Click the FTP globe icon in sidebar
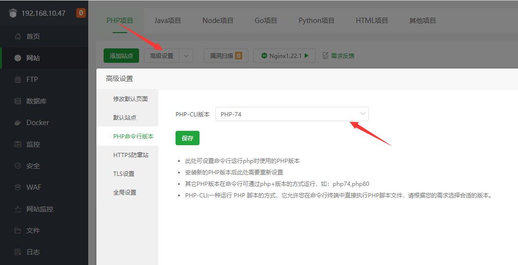Screen dimensions: 518x265 [18, 79]
